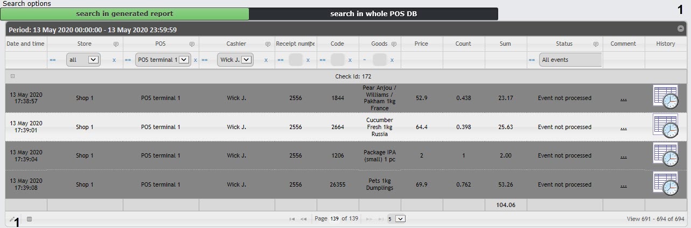Image resolution: width=691 pixels, height=228 pixels.
Task: Go to the first page
Action: [x=292, y=219]
